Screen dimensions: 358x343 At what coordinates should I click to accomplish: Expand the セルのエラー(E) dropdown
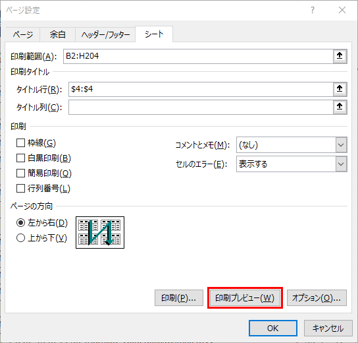click(x=292, y=164)
